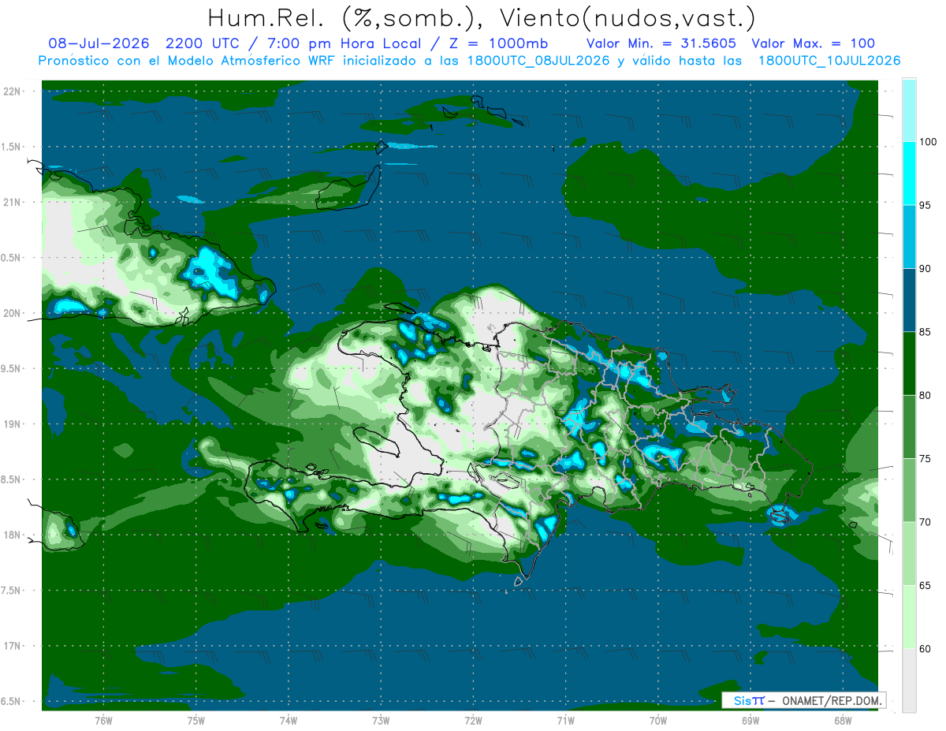The width and height of the screenshot is (946, 731).
Task: Click the '20N' latitude label
Action: 13,313
